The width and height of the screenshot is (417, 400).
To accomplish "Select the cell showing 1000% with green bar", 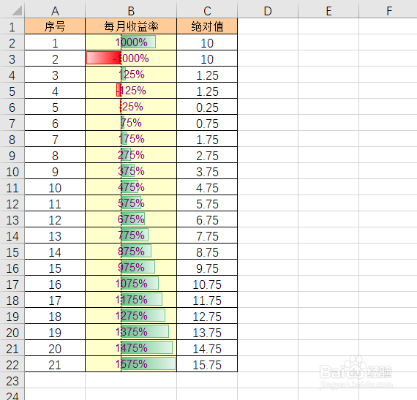I will (131, 42).
